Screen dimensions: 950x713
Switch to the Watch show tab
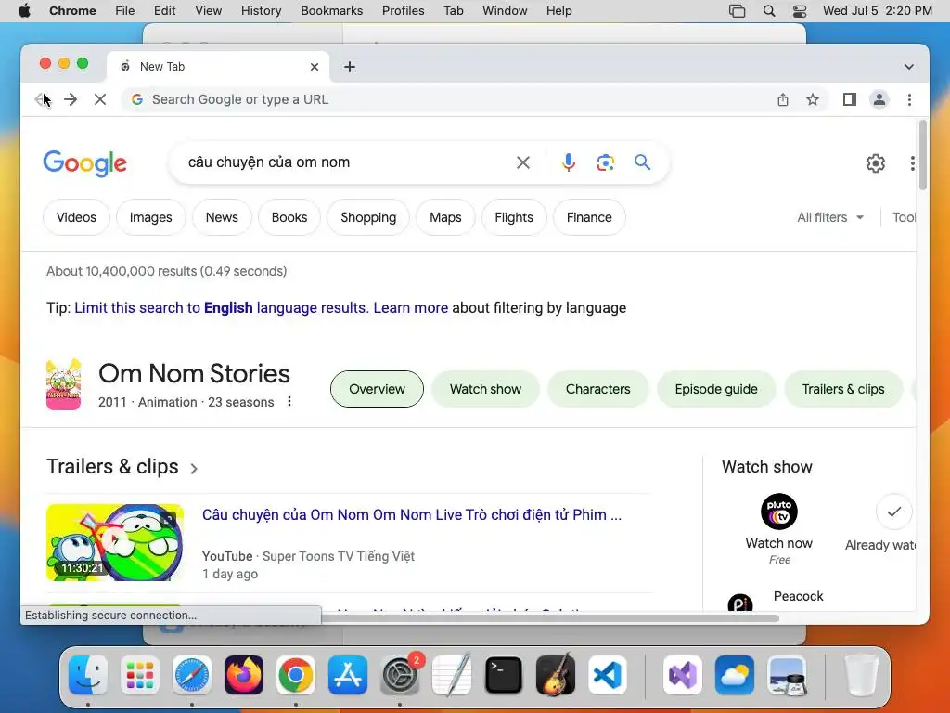485,389
